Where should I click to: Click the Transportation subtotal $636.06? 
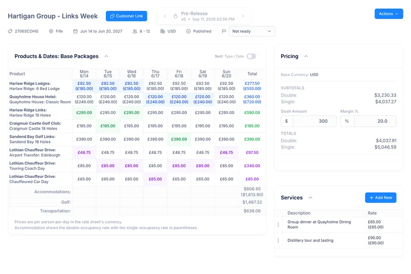pos(252,211)
